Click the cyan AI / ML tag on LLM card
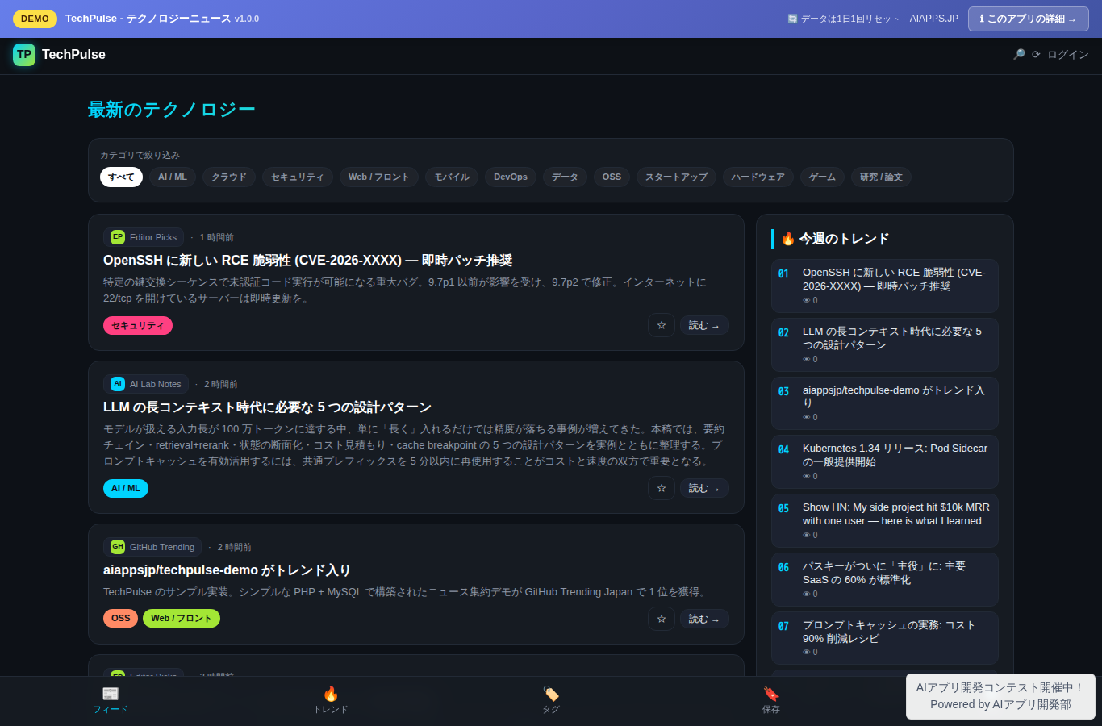Viewport: 1102px width, 726px height. tap(126, 488)
